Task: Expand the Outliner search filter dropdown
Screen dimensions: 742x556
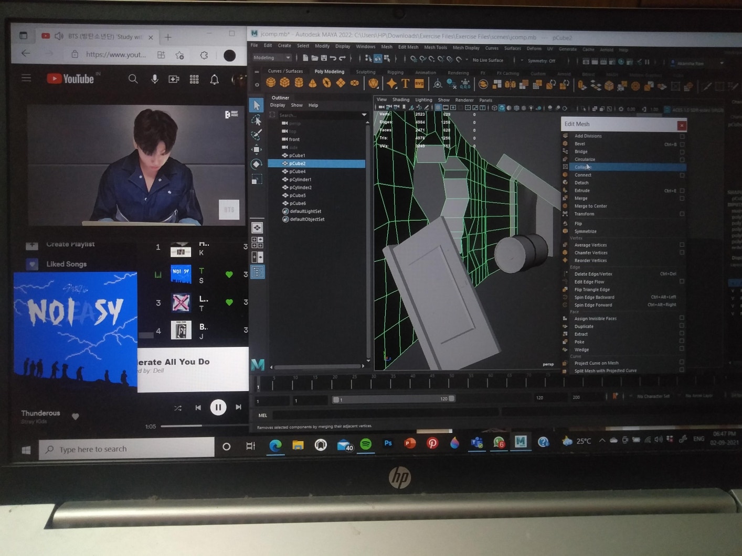Action: (364, 115)
